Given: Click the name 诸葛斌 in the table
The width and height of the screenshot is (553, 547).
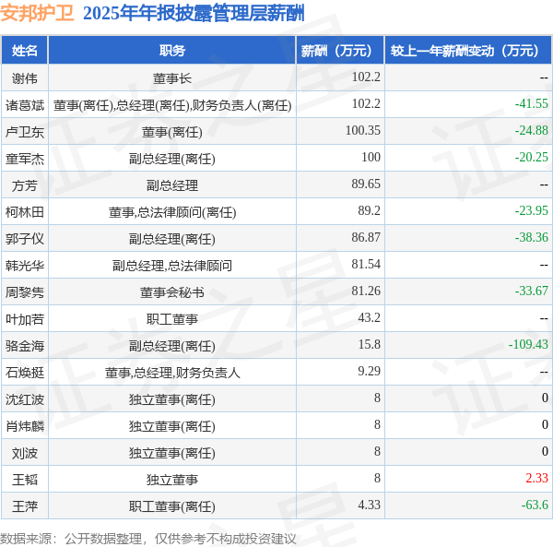Looking at the screenshot, I should [25, 104].
